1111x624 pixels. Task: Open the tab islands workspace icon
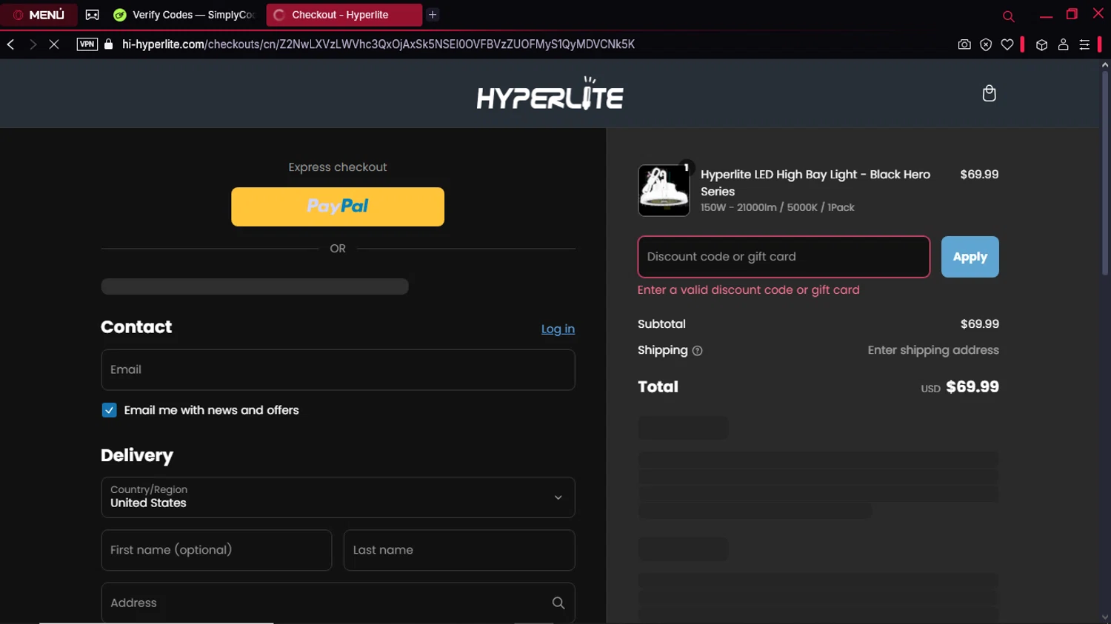tap(93, 15)
